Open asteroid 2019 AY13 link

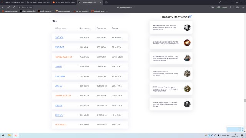60,47
